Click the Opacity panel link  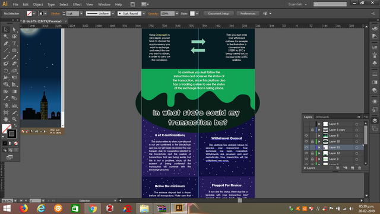153,14
